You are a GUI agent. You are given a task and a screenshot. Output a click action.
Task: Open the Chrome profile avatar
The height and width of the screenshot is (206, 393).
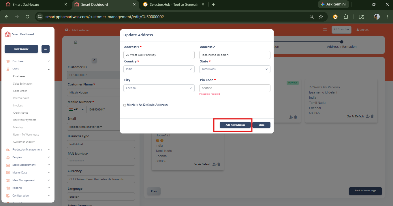[x=377, y=17]
